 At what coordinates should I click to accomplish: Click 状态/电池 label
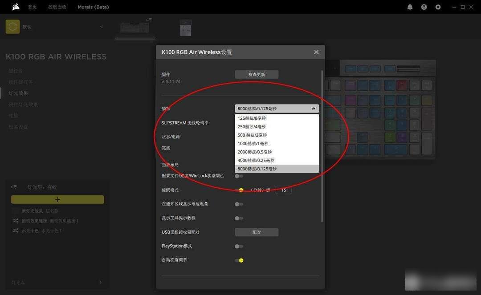coord(171,137)
